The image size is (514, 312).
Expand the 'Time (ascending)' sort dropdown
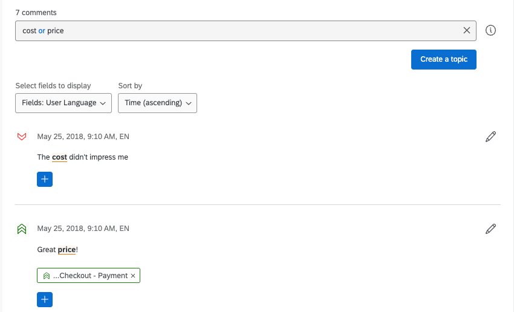157,103
